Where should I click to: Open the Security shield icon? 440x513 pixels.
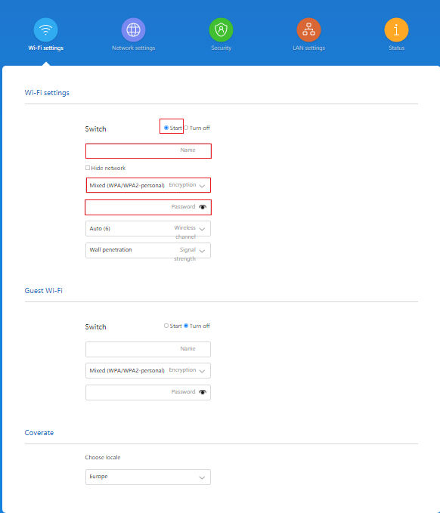pyautogui.click(x=221, y=29)
